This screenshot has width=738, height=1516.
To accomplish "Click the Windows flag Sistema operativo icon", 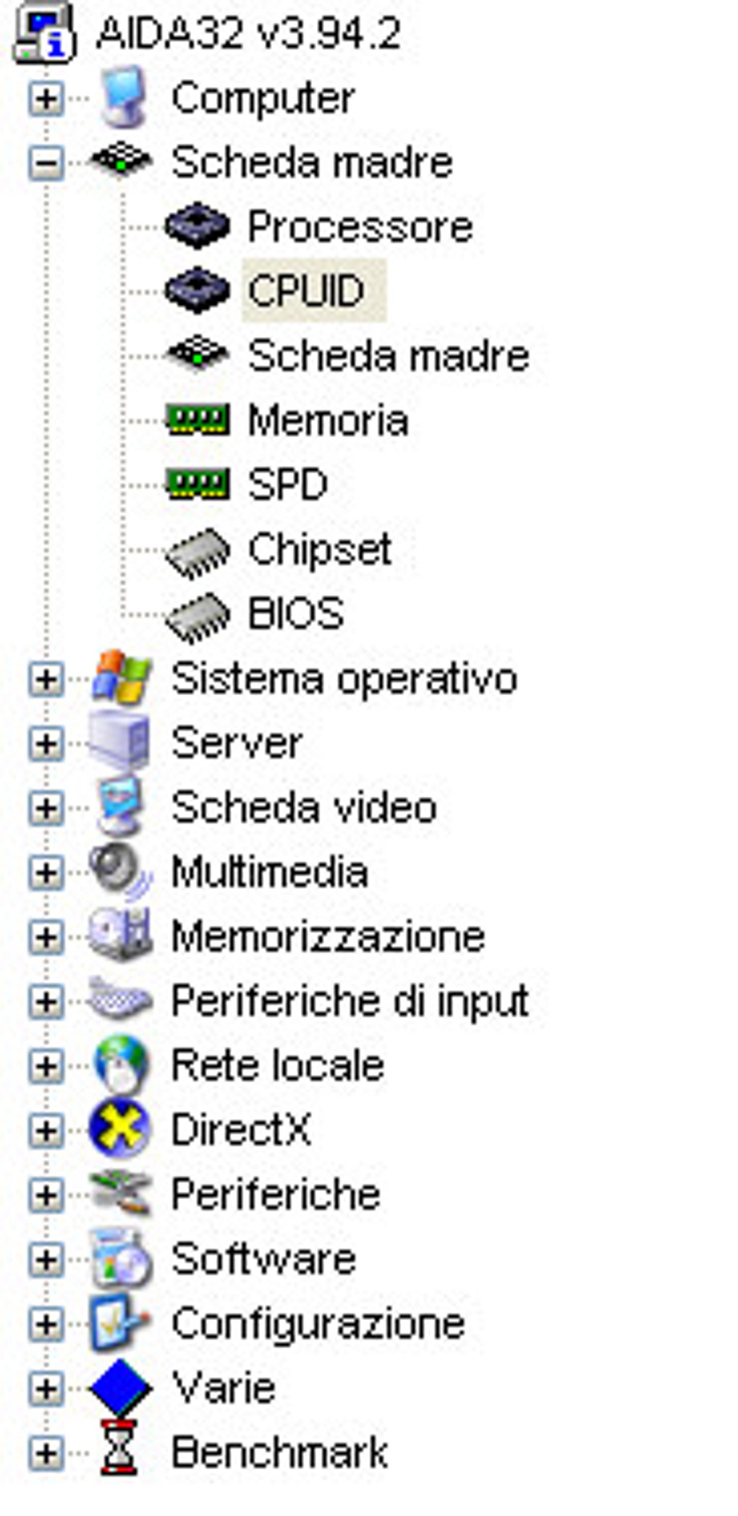I will (x=121, y=678).
